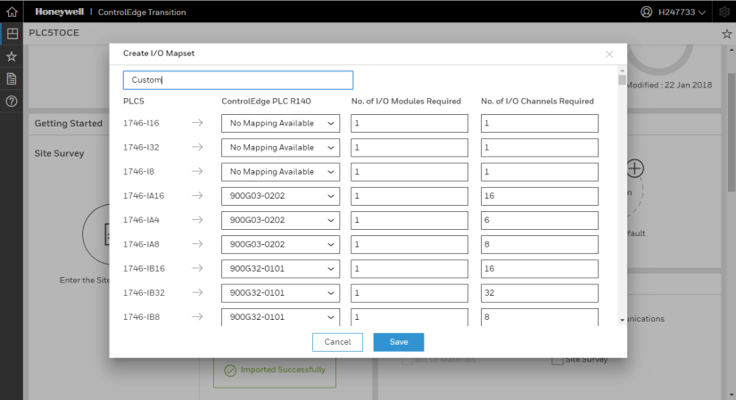Edit modules required field for 1746-I32
This screenshot has width=736, height=400.
click(x=409, y=148)
